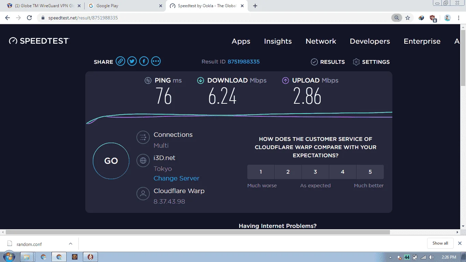466x262 pixels.
Task: Go back to previous page
Action: click(8, 18)
